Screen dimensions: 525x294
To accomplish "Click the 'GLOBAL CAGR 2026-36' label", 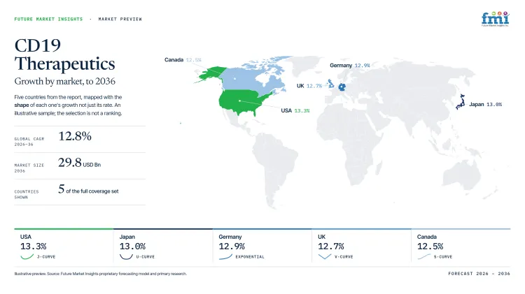I will click(29, 141).
